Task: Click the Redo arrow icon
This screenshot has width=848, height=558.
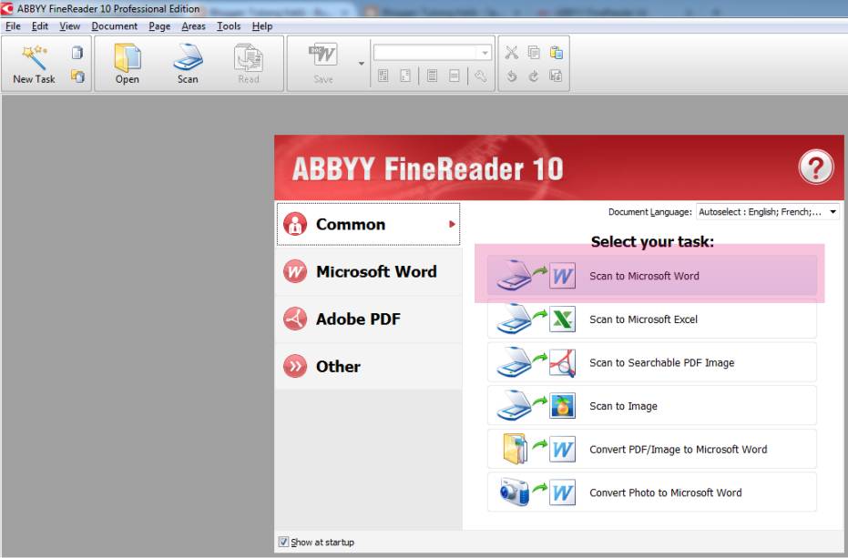Action: pyautogui.click(x=533, y=76)
